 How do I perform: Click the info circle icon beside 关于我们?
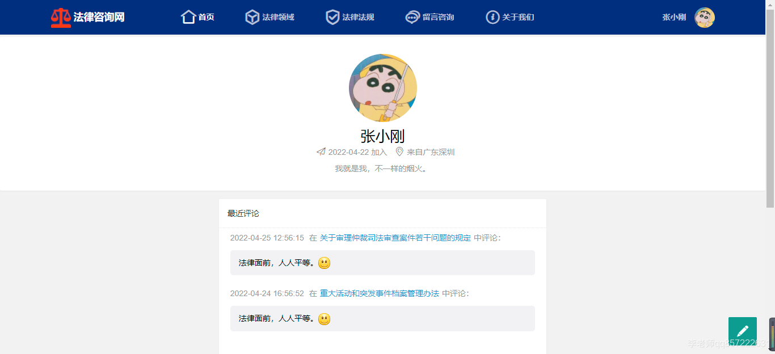(x=492, y=17)
